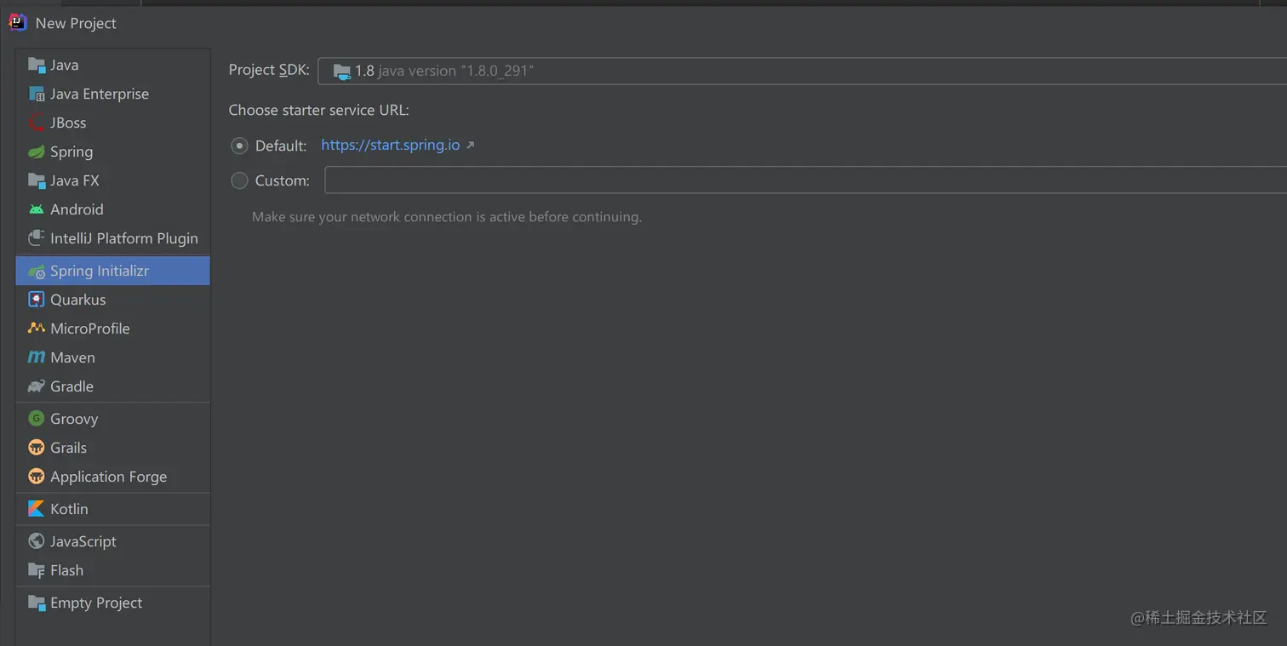Viewport: 1287px width, 646px height.
Task: Select Java in project type list
Action: [x=112, y=65]
